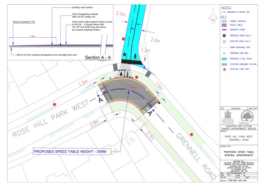Click the Existing Road Gully symbol in the key

[x=224, y=42]
